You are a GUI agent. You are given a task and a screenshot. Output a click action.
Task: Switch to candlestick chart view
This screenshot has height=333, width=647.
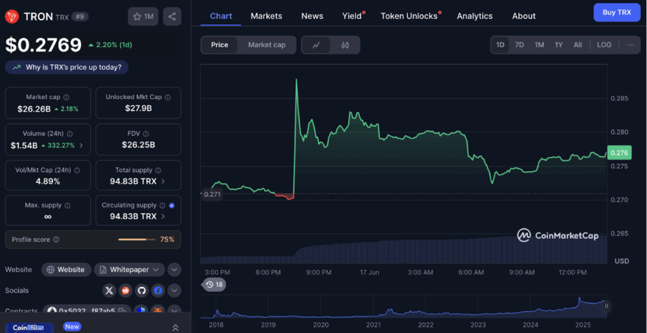[345, 45]
